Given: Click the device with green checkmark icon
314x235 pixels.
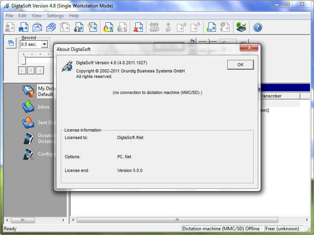Looking at the screenshot, I should 241,27.
